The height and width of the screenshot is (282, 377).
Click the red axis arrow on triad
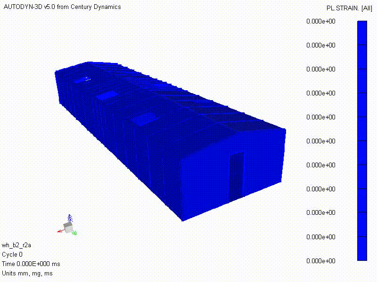[60, 231]
